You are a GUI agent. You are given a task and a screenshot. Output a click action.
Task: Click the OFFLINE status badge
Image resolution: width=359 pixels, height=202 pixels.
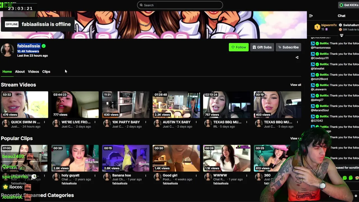coord(12,24)
